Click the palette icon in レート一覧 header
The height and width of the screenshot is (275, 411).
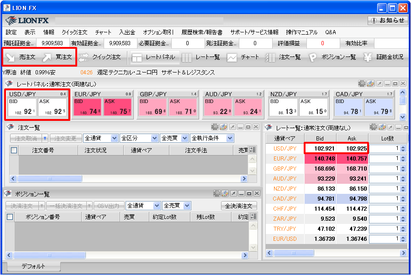pos(382,127)
